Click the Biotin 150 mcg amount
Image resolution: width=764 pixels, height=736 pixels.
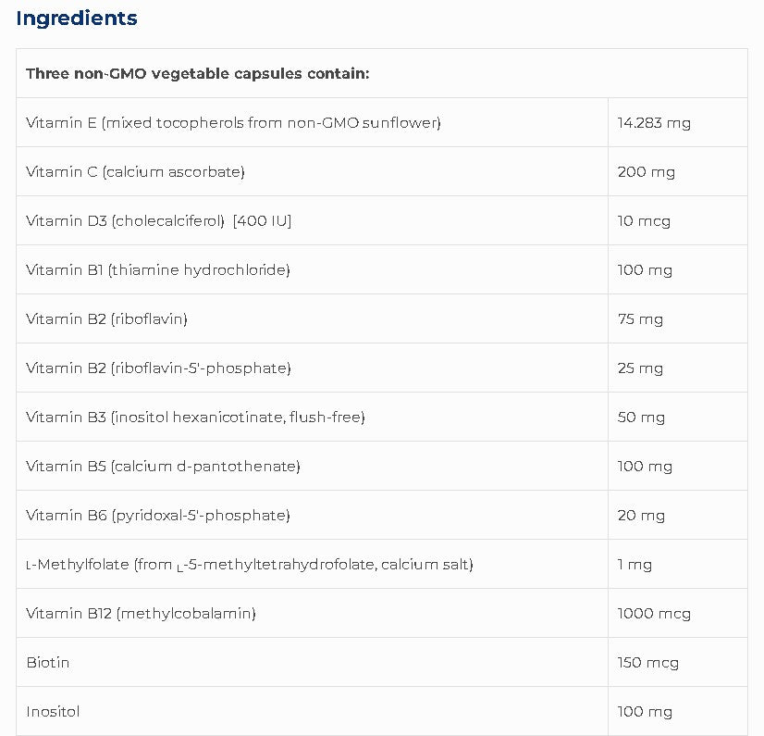pyautogui.click(x=647, y=662)
